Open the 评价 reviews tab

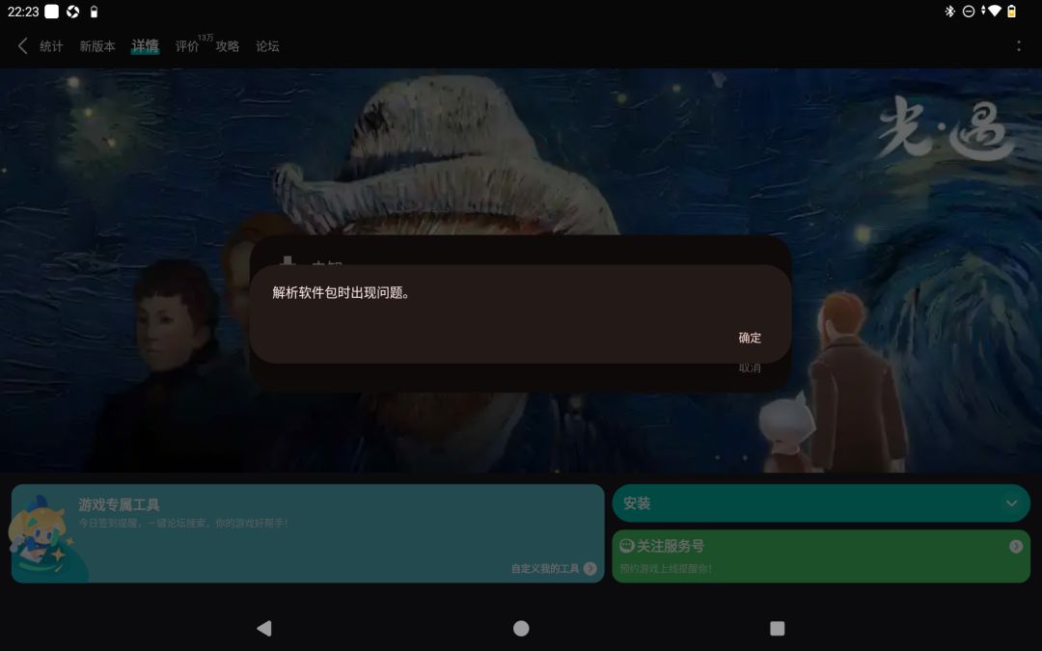click(x=187, y=46)
